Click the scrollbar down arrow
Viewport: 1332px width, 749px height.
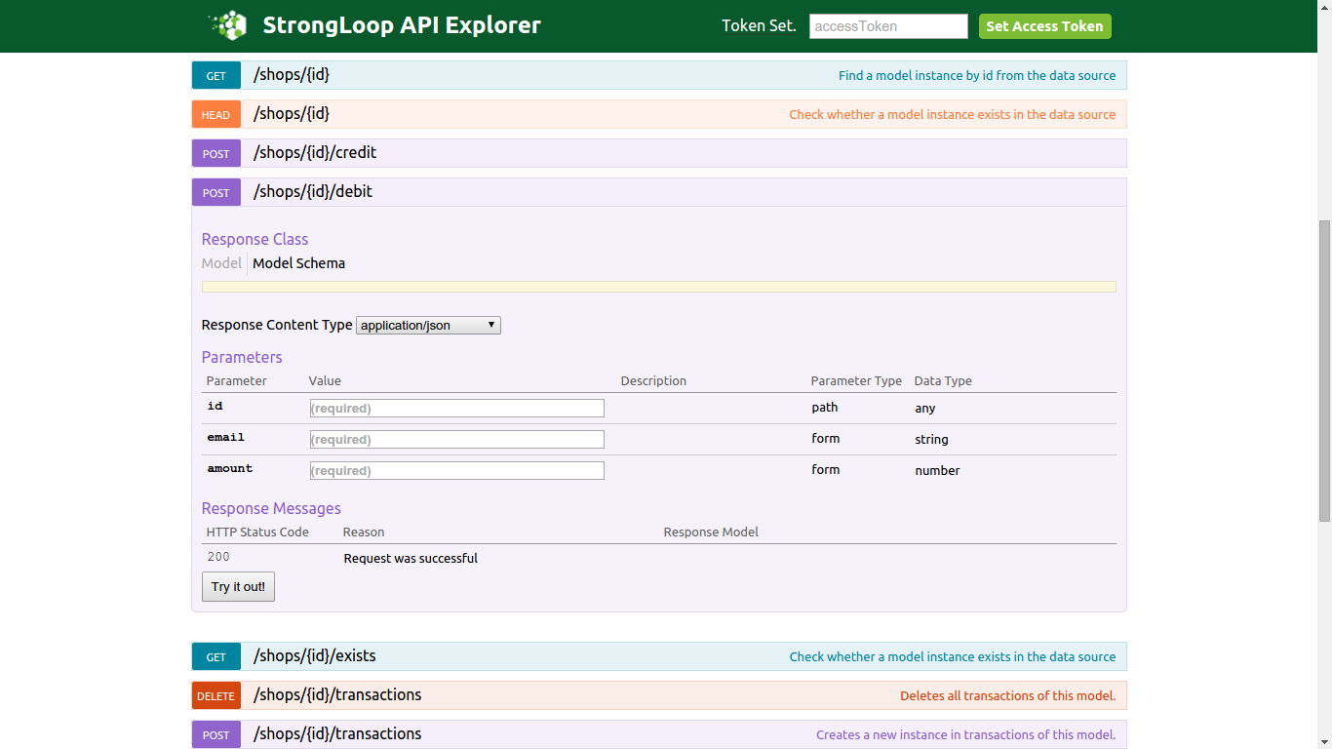[x=1324, y=741]
